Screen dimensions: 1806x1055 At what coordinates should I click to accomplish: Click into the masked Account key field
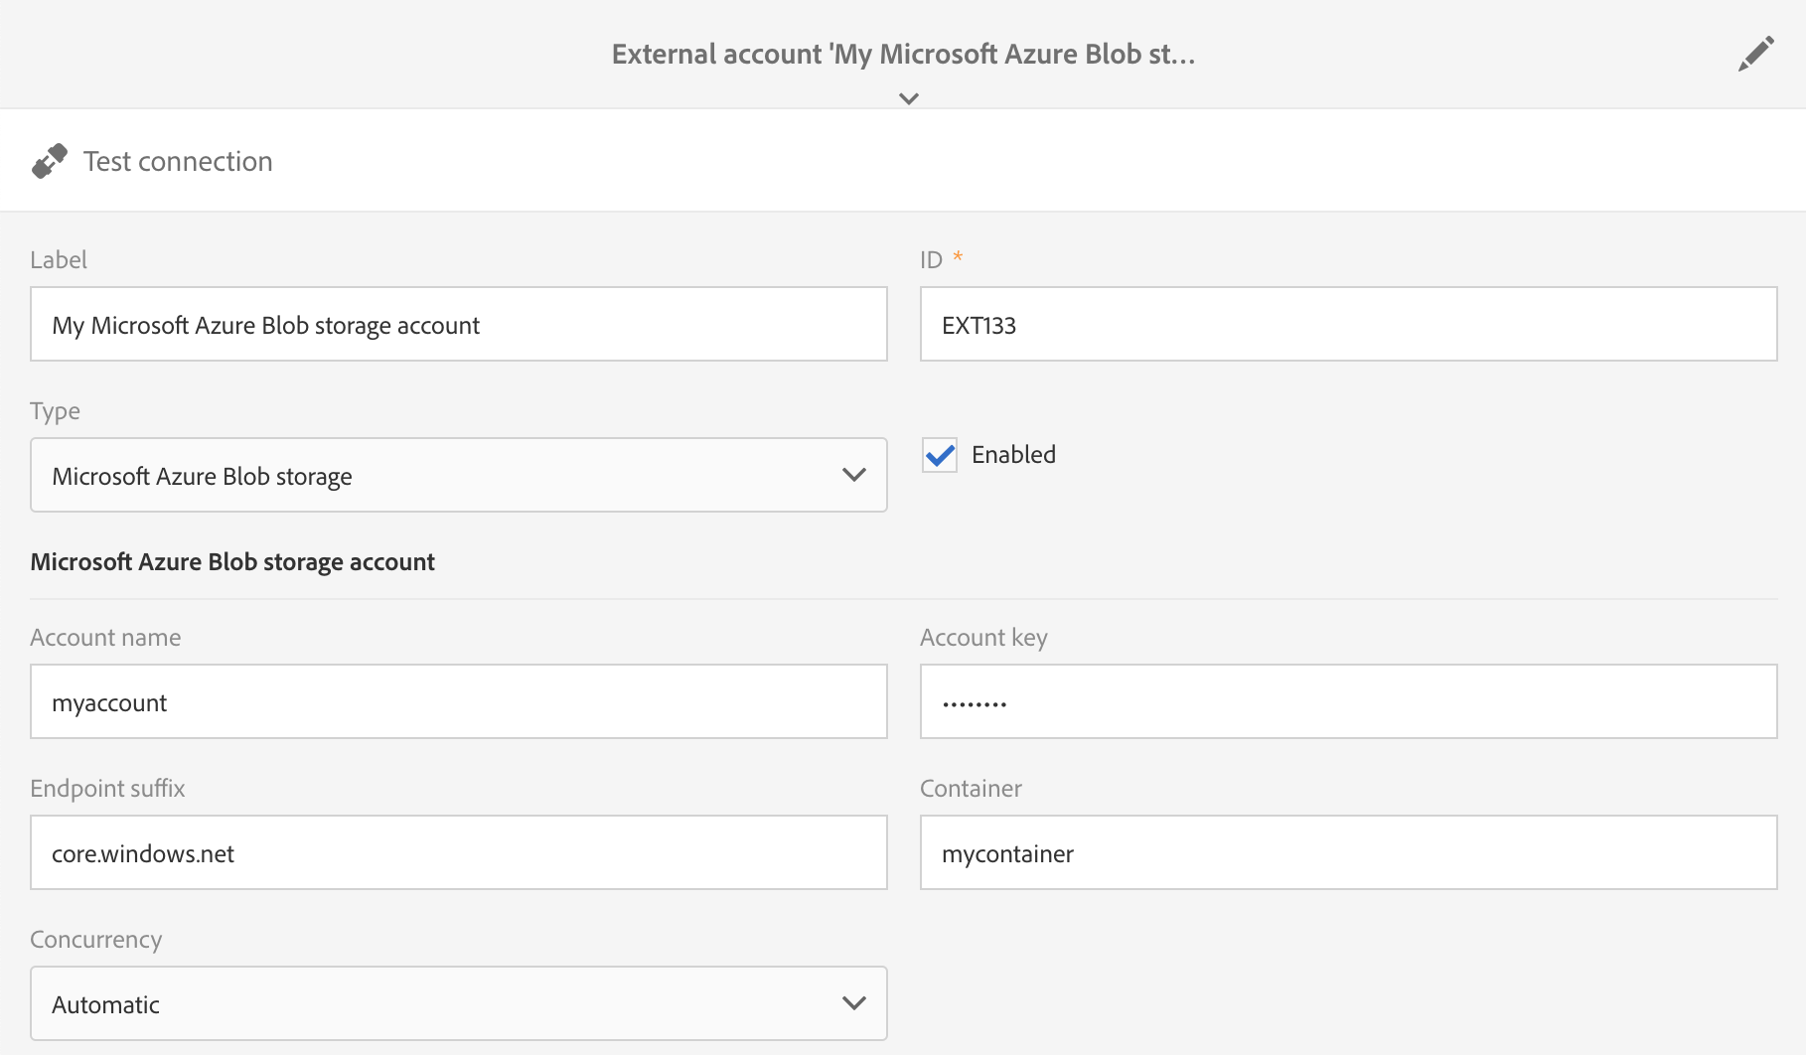[1348, 702]
